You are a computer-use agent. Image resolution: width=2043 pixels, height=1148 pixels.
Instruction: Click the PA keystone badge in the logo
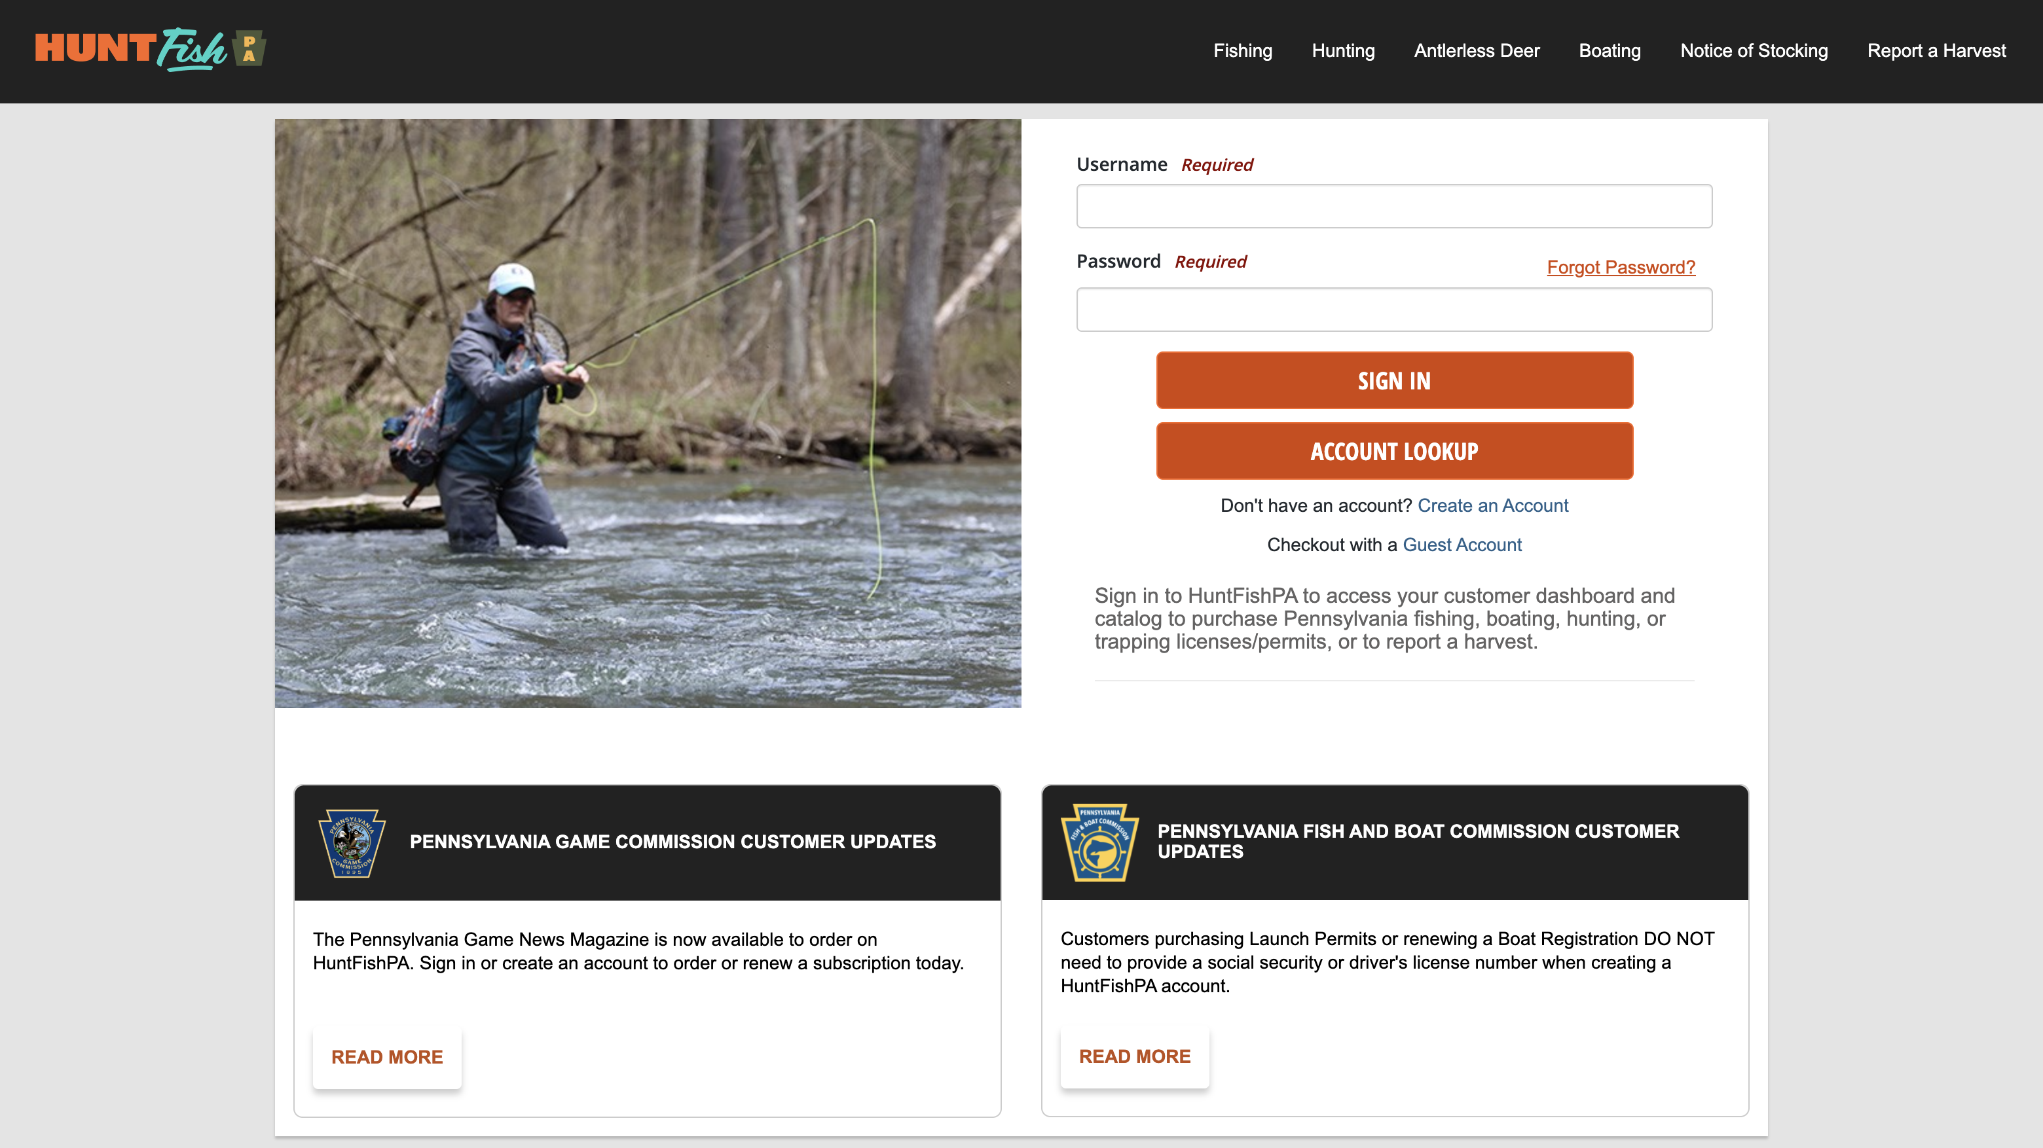click(x=250, y=48)
